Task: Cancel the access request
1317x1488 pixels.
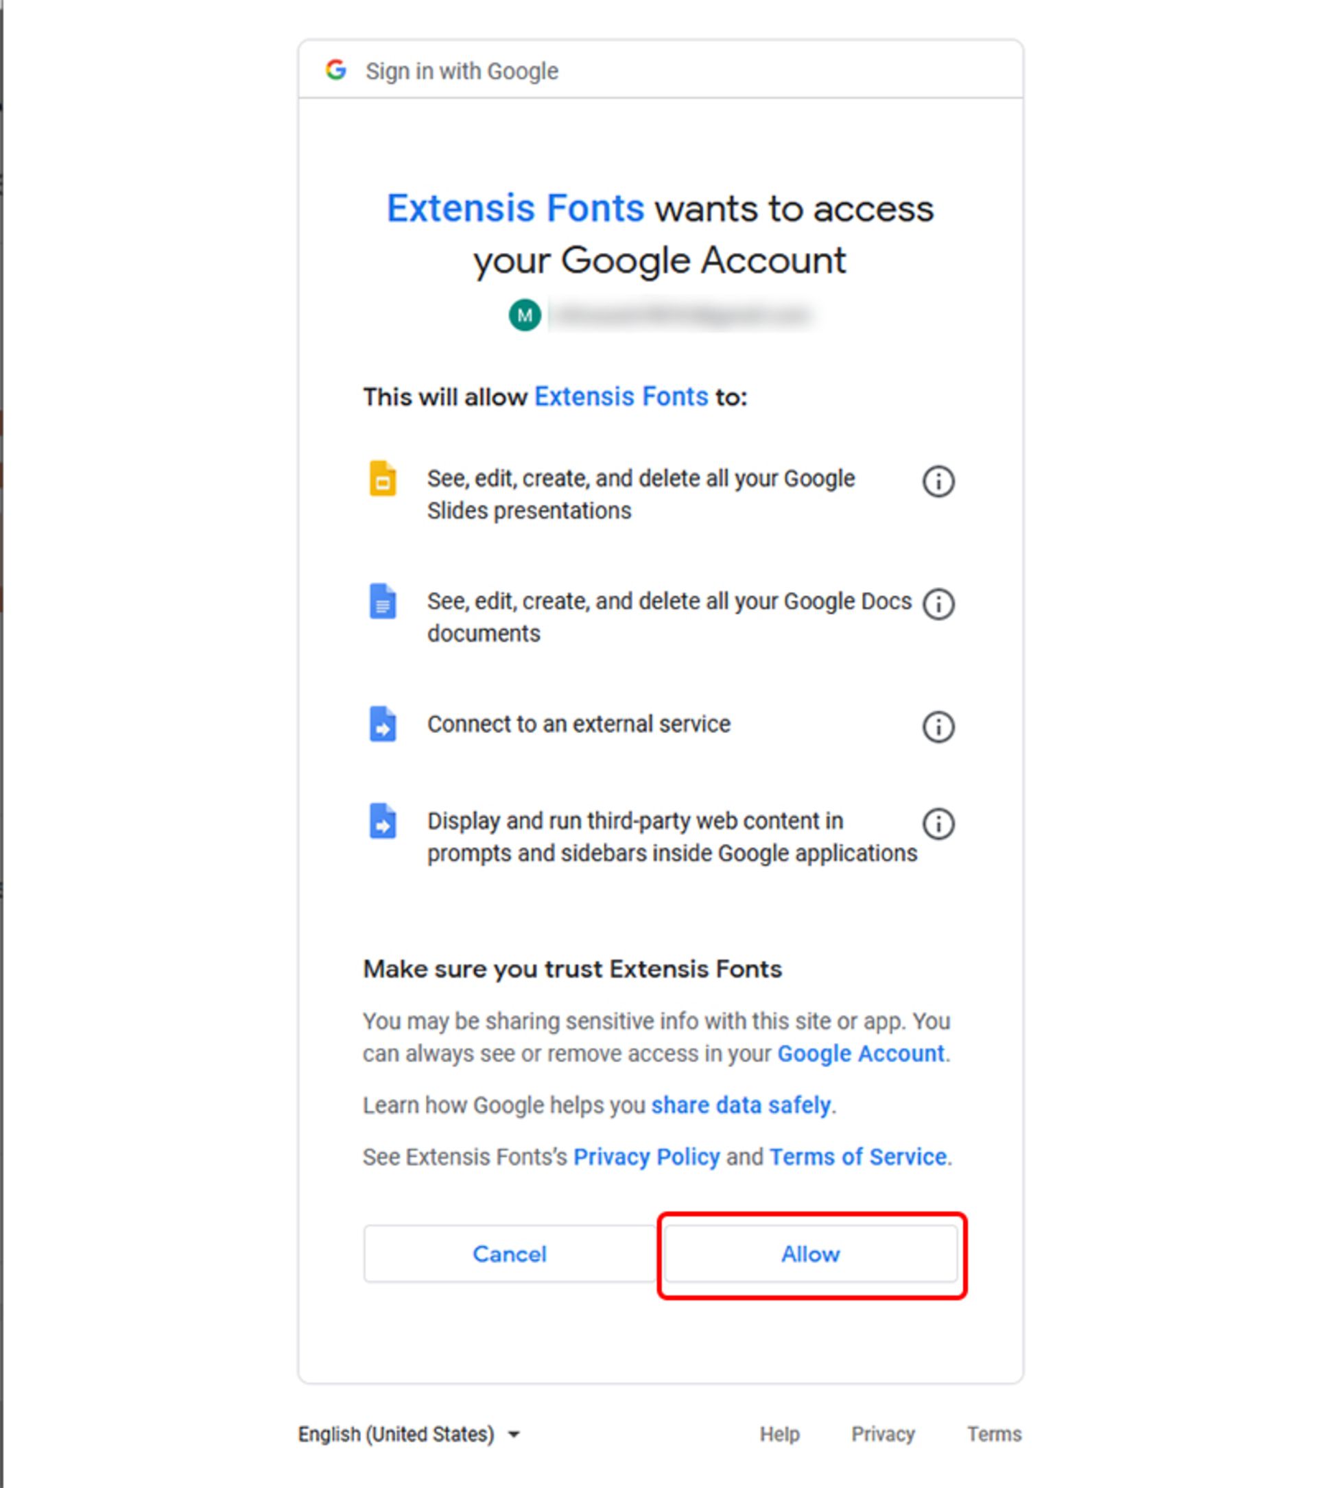Action: pyautogui.click(x=509, y=1253)
